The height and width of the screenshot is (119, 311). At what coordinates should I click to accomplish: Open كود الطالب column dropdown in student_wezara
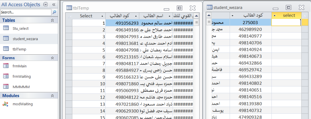233,15
